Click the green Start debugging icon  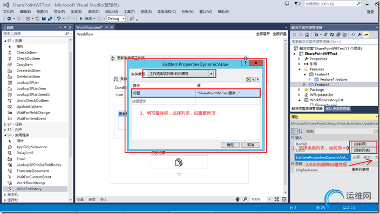(81, 19)
